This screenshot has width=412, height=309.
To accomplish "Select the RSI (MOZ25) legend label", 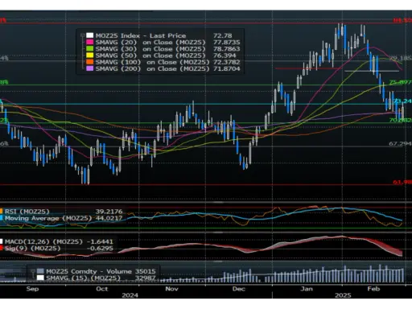I will pyautogui.click(x=27, y=212).
